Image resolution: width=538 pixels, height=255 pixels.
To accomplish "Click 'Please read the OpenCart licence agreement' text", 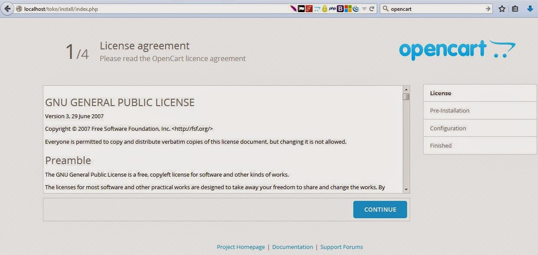I will [173, 58].
